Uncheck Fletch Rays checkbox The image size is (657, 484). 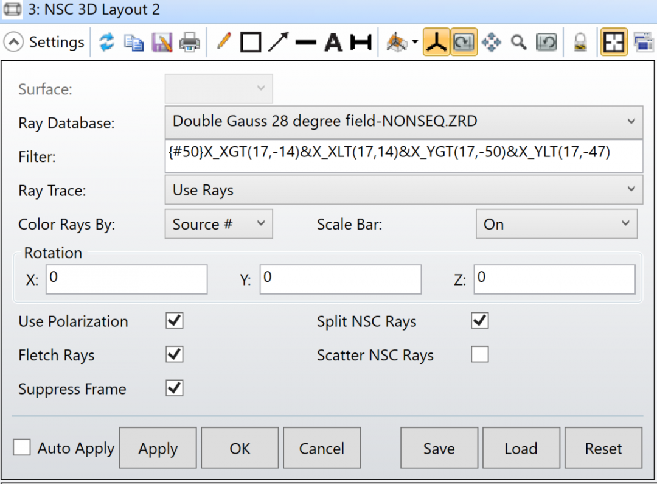point(175,354)
